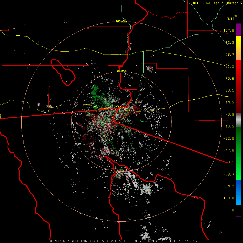
Task: Click the 76.7 legend value
Action: 230,54
